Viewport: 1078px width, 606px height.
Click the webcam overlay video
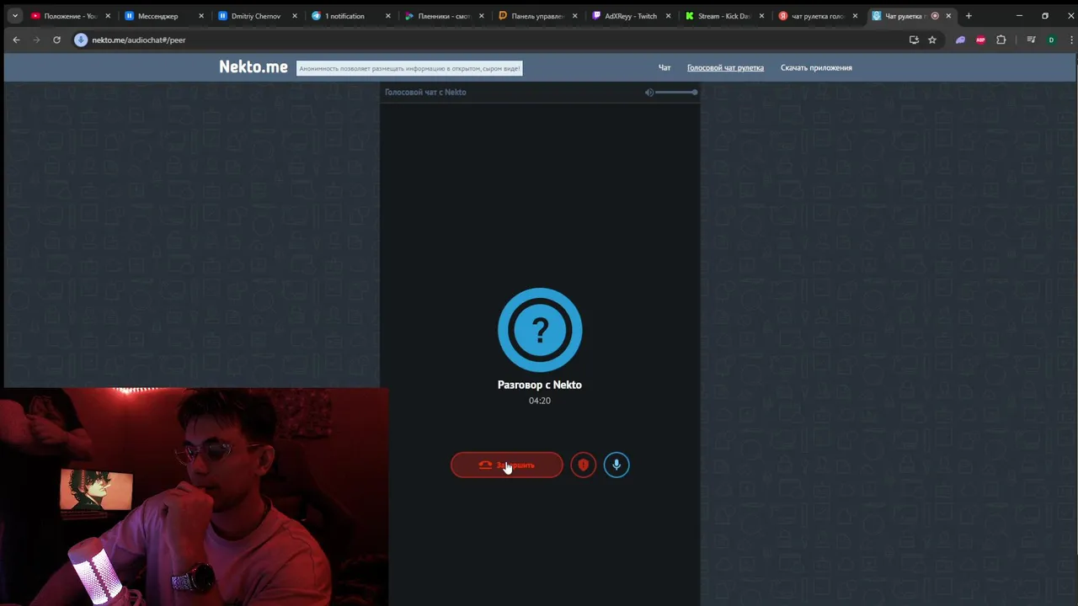click(194, 497)
